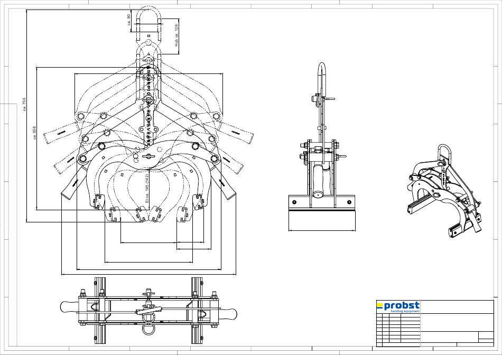Click the 'Hub ca. 126' dimension text
Viewport: 502px width, 355px height.
point(176,35)
